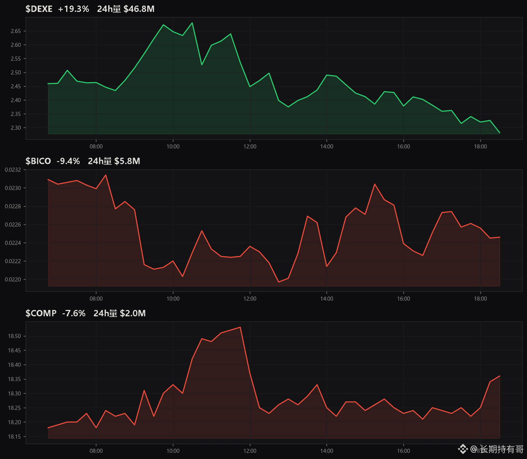Click the 2.55 price axis label

point(16,59)
